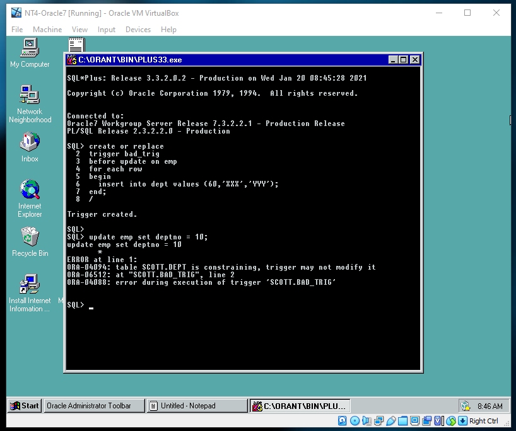Click the Guest Additions tray icon beside clock
516x431 pixels.
pos(466,406)
